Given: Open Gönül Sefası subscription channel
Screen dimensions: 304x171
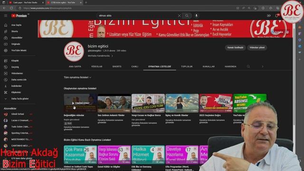Looking at the screenshot, I should point(18,114).
